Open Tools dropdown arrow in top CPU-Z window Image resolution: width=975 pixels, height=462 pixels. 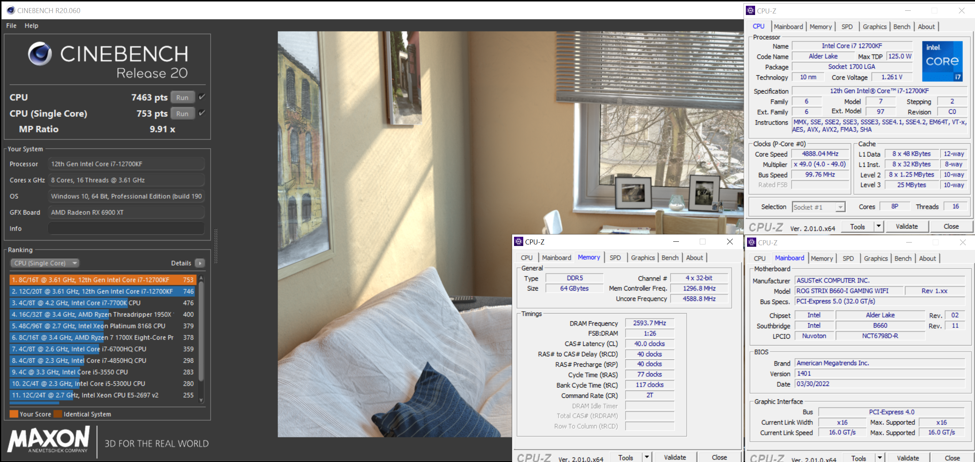pyautogui.click(x=878, y=227)
